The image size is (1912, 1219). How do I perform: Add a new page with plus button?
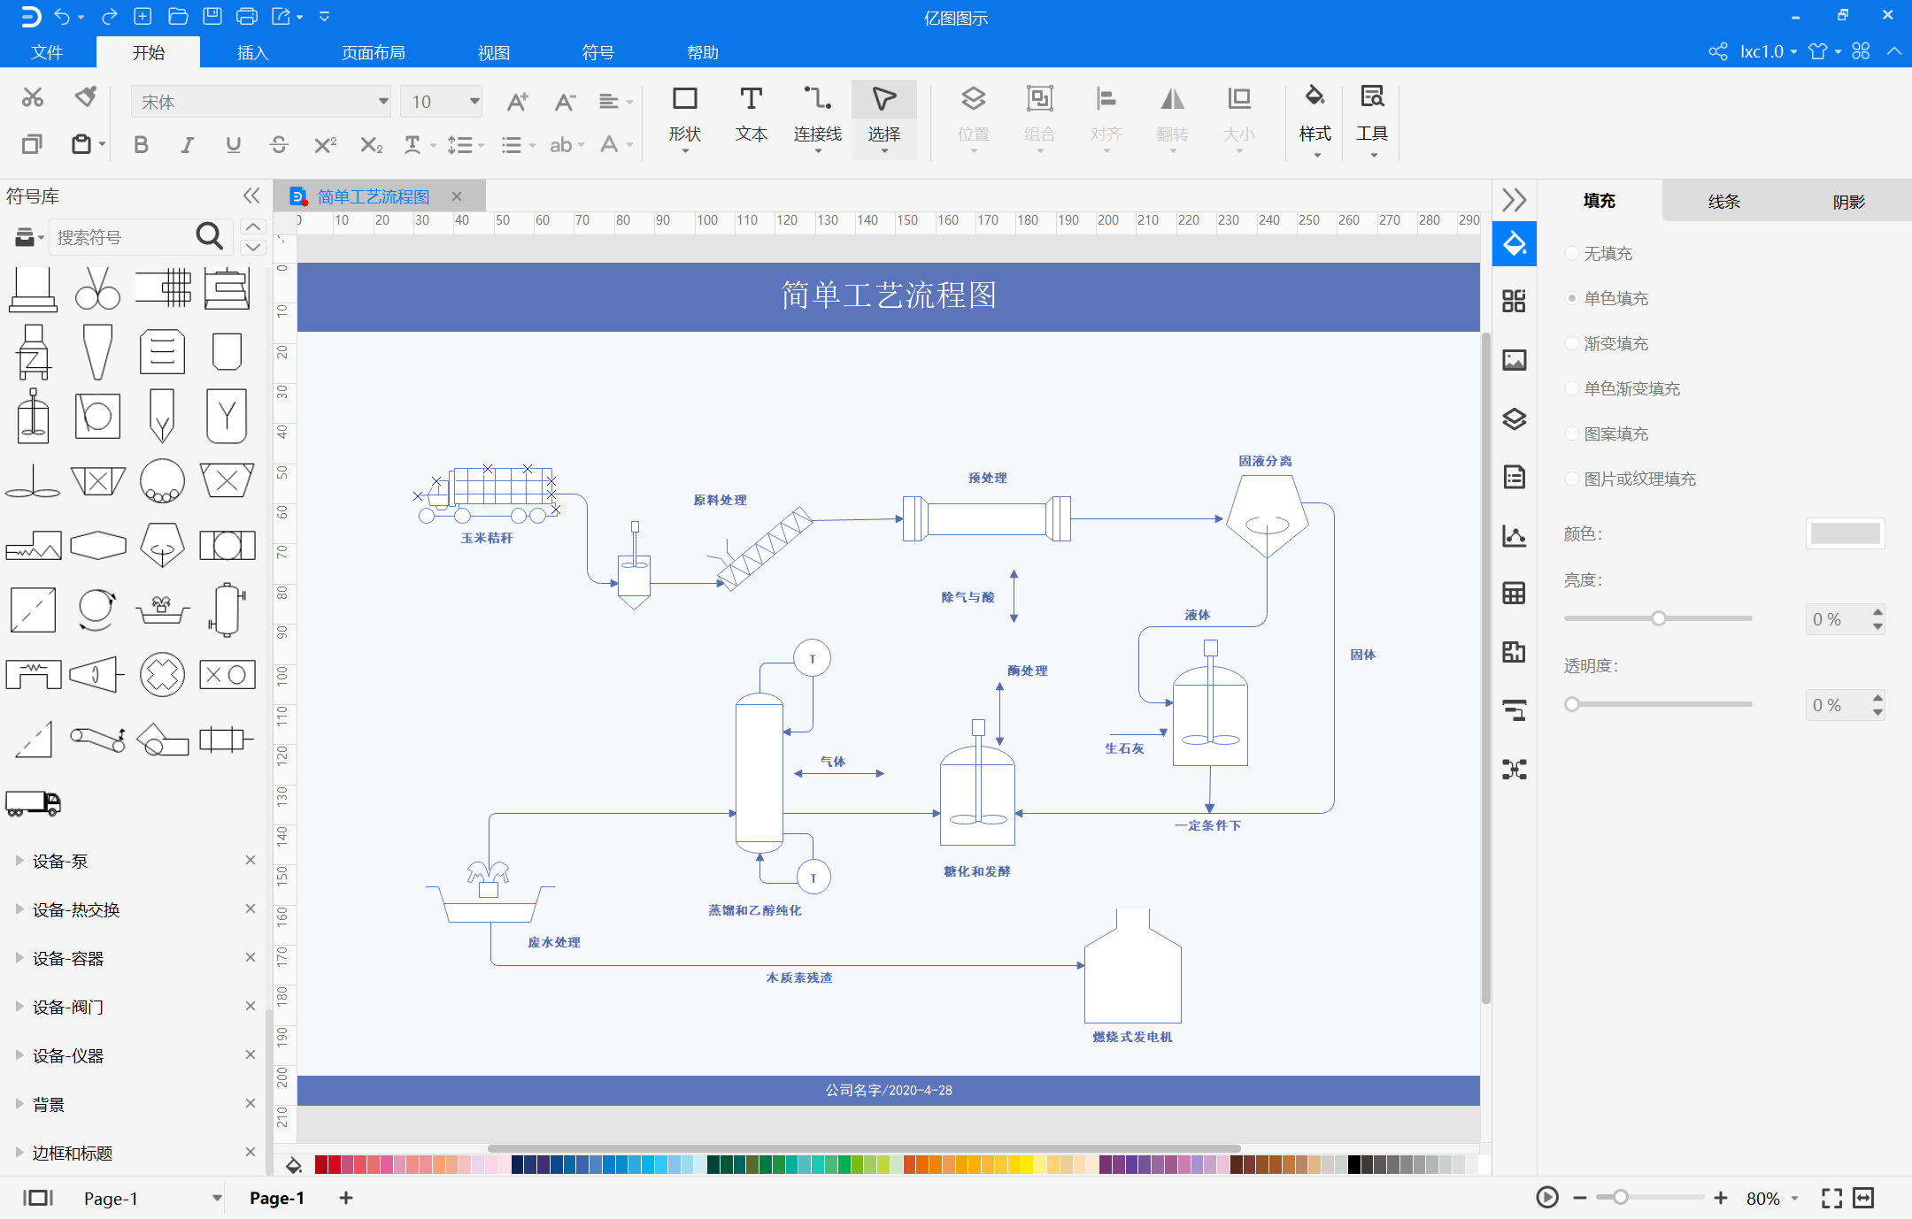tap(346, 1198)
